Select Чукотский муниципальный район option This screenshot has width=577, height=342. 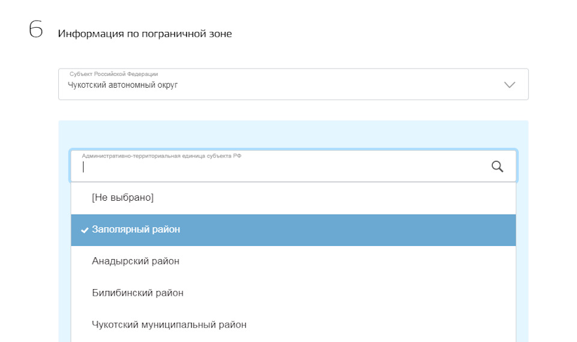[x=169, y=325]
